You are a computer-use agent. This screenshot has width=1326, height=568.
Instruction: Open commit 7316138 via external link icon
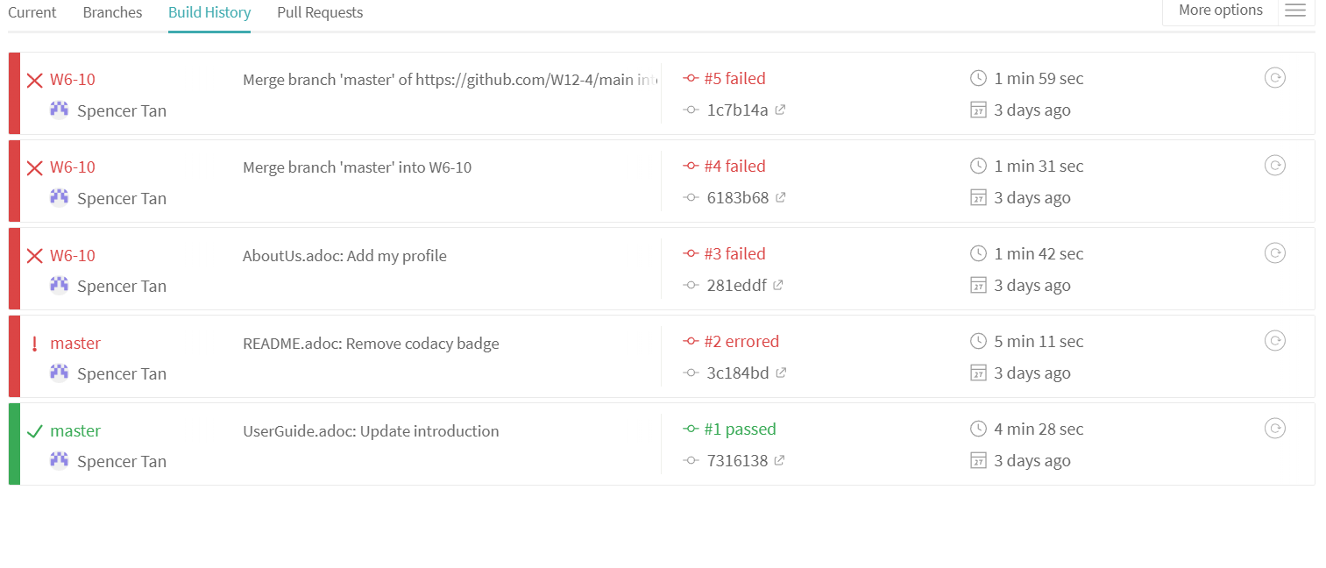point(780,460)
